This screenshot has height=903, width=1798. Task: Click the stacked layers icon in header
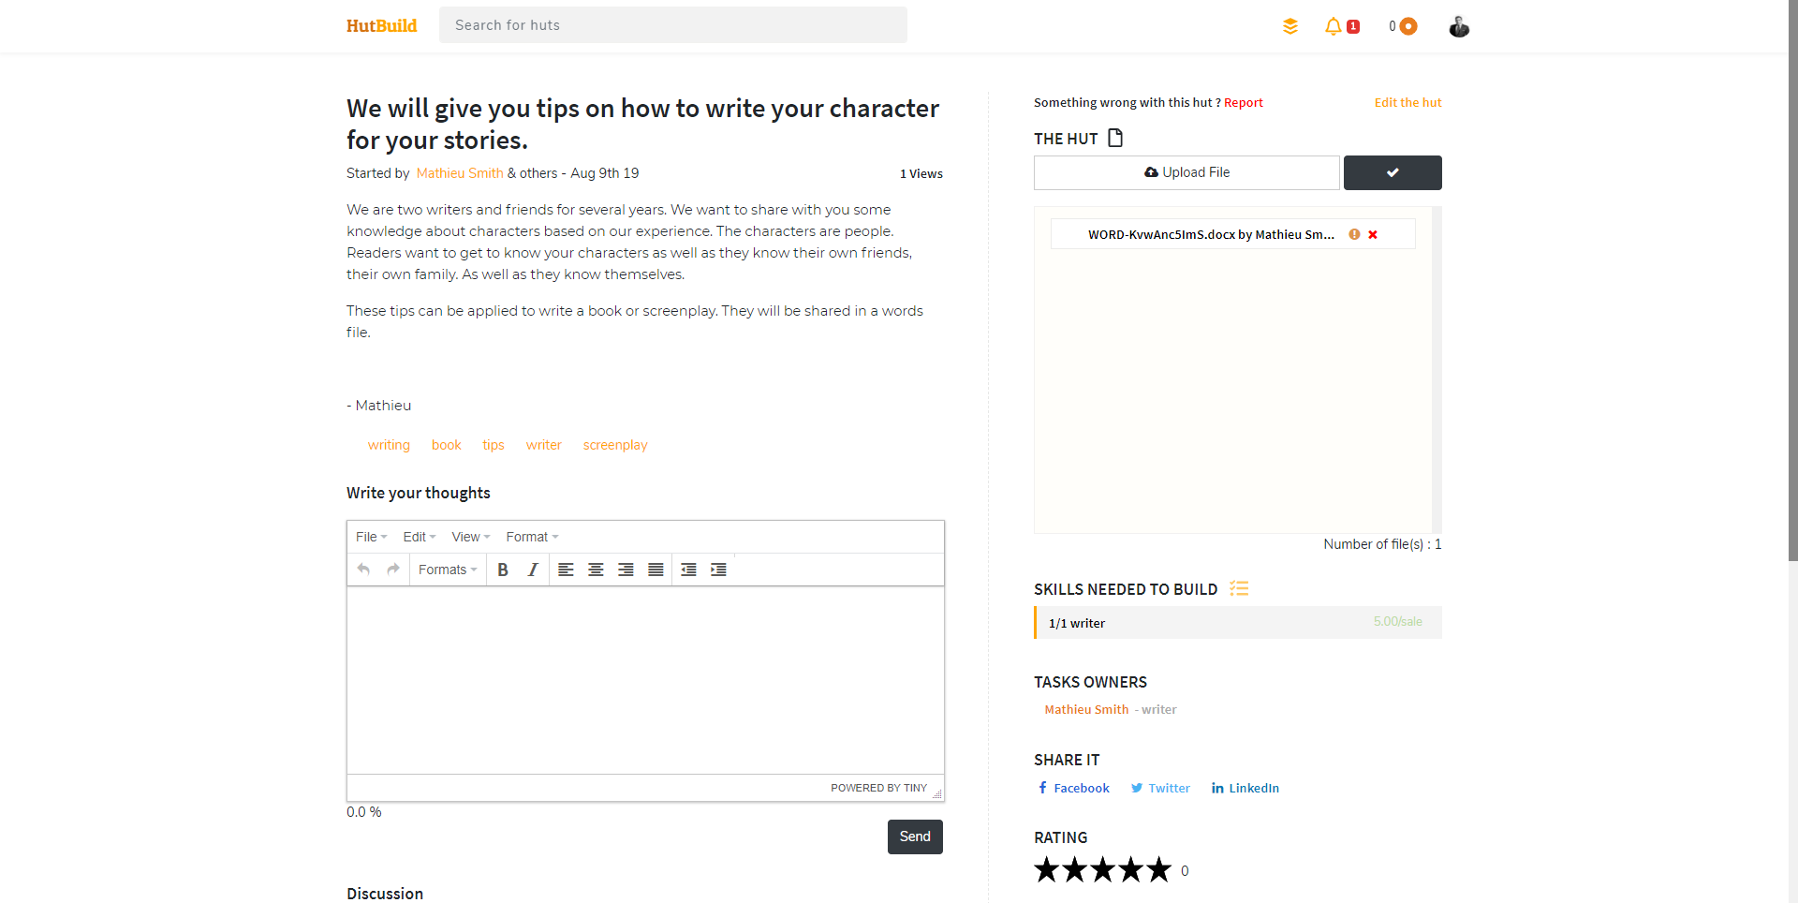tap(1290, 26)
